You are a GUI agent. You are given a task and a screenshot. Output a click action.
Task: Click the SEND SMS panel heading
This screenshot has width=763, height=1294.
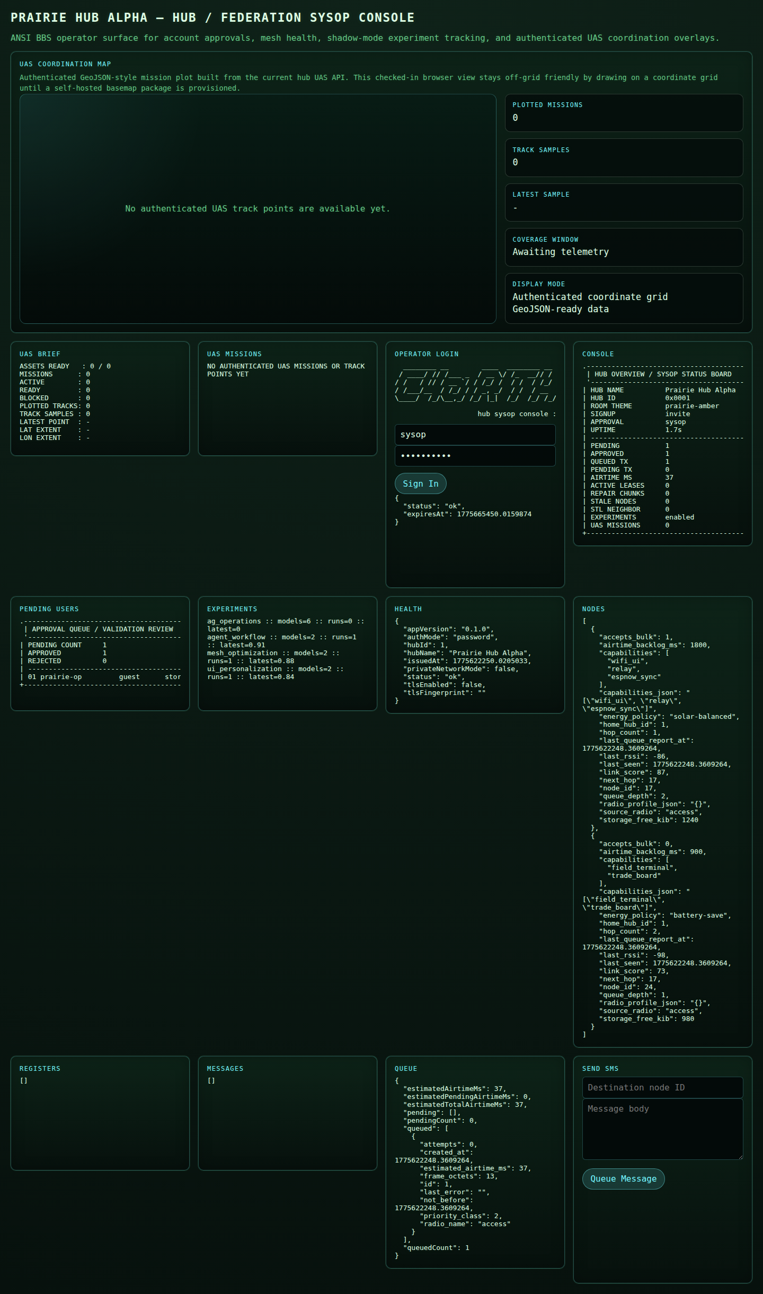coord(600,1069)
